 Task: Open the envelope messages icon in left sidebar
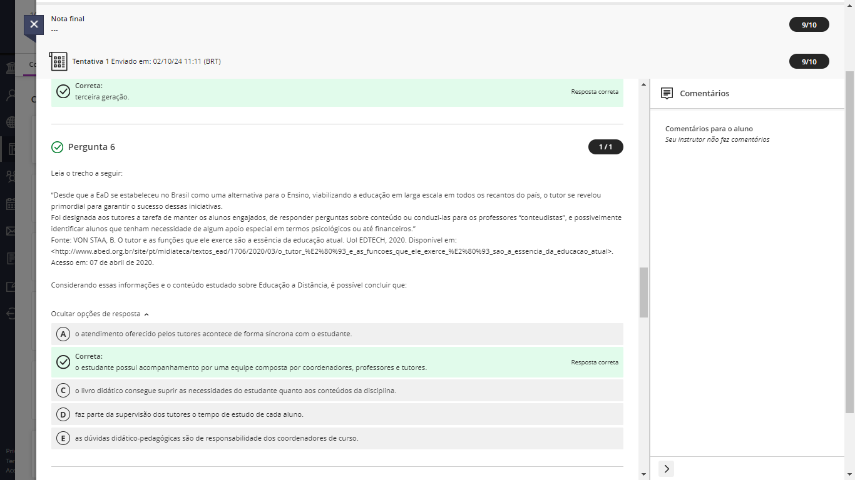point(11,231)
